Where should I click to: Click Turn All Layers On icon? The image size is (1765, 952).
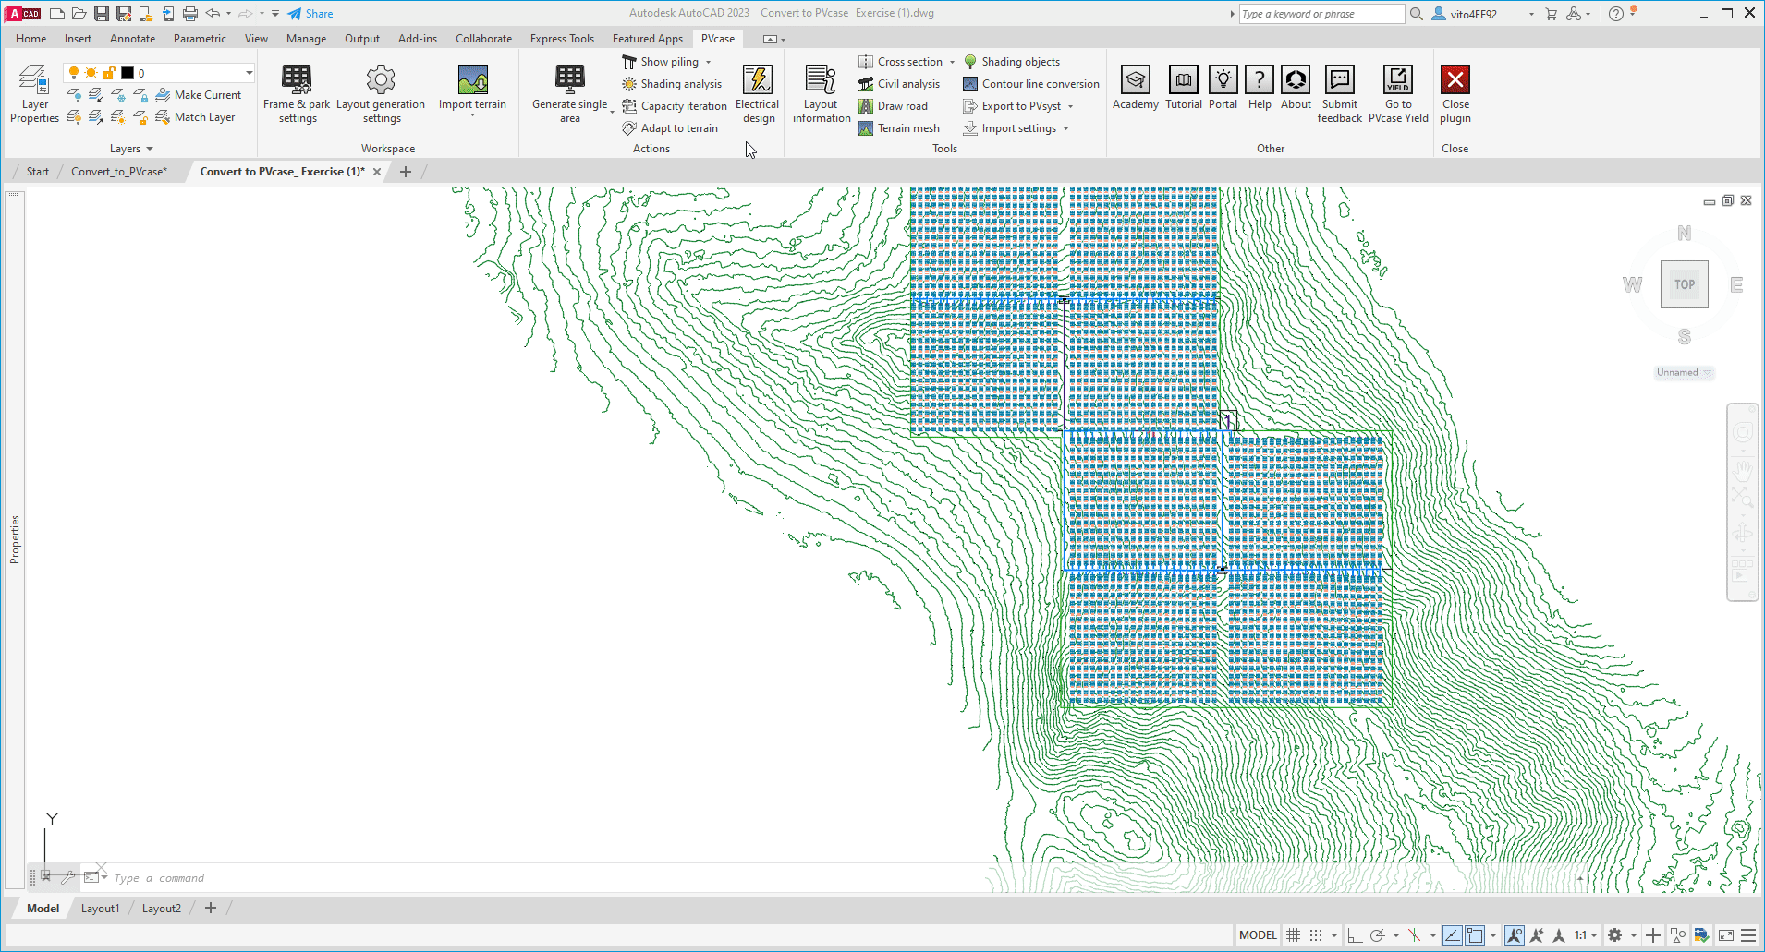click(75, 117)
